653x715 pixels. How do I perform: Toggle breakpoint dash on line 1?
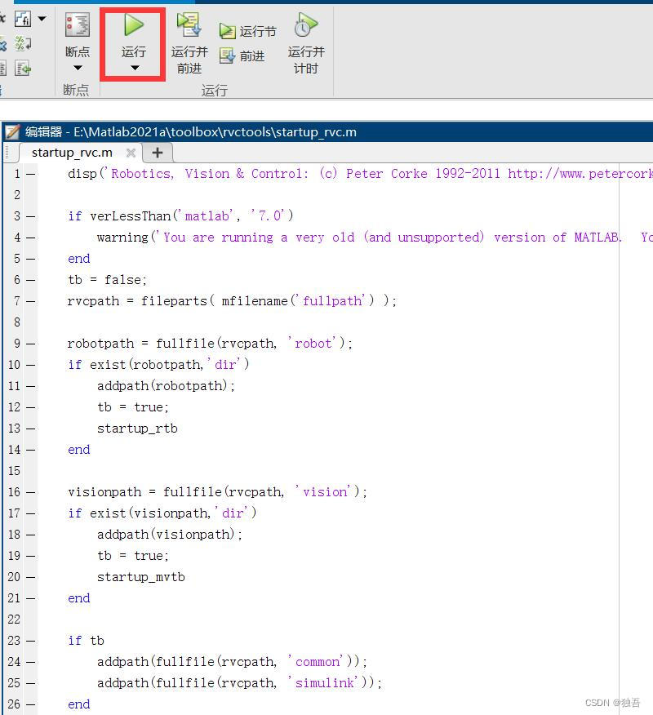(x=30, y=174)
